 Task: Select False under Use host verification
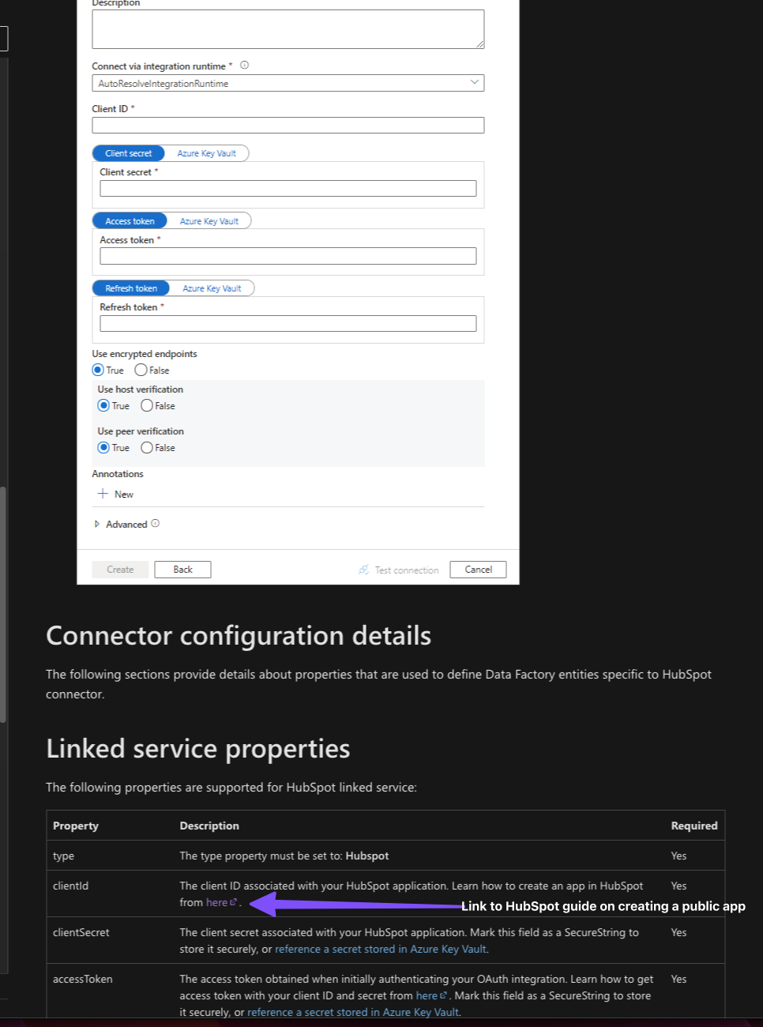pos(146,405)
